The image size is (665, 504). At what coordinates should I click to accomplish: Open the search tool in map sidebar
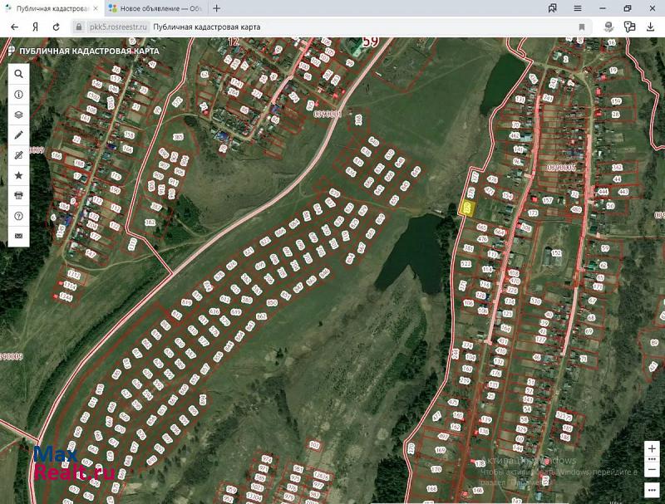[18, 73]
